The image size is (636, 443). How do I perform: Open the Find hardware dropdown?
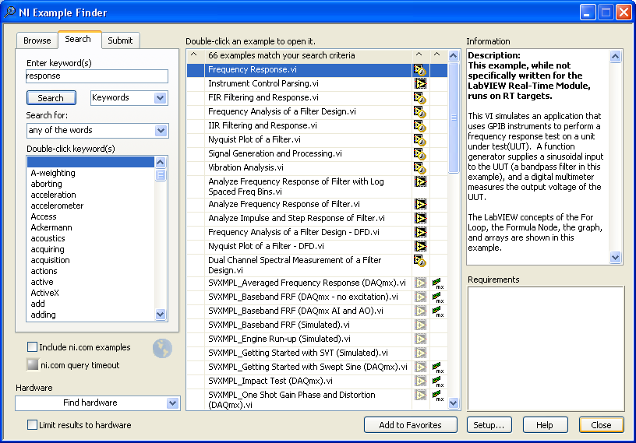pos(172,403)
